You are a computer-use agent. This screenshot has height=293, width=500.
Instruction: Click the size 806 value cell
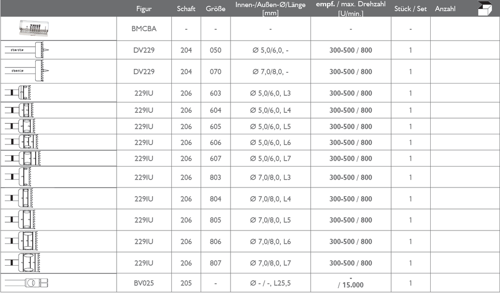tap(215, 242)
